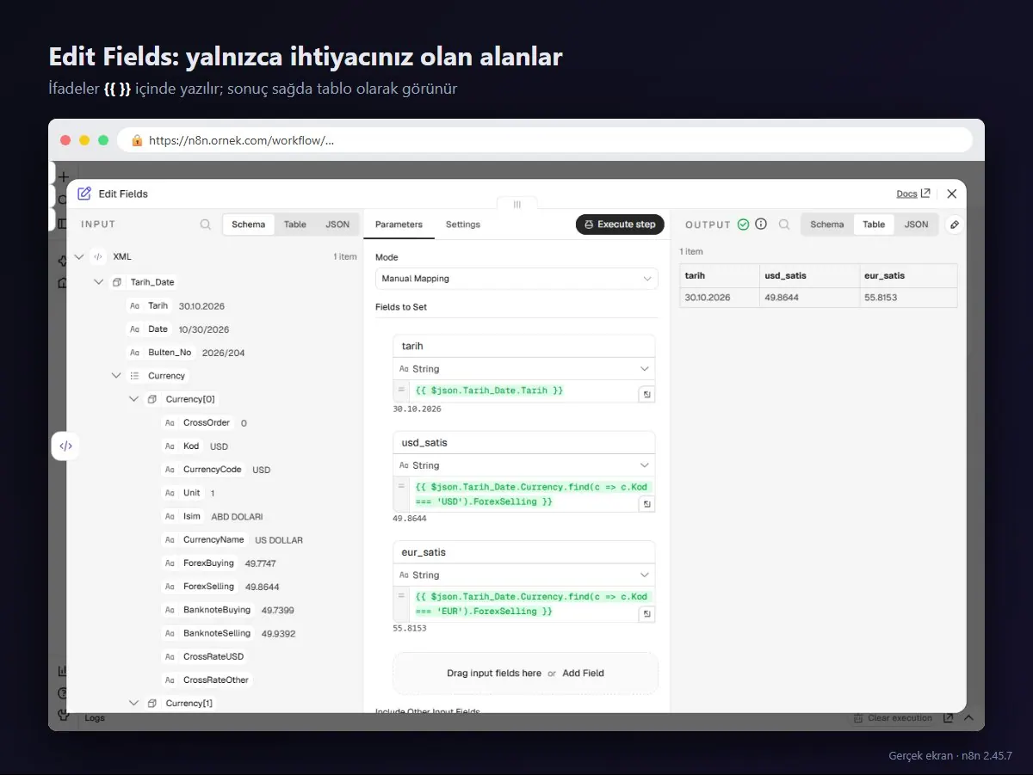Viewport: 1033px width, 775px height.
Task: Click the Aa type icon beside Tarih
Action: pos(134,305)
